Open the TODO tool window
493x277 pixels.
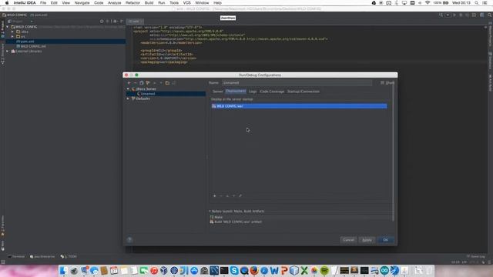[69, 256]
